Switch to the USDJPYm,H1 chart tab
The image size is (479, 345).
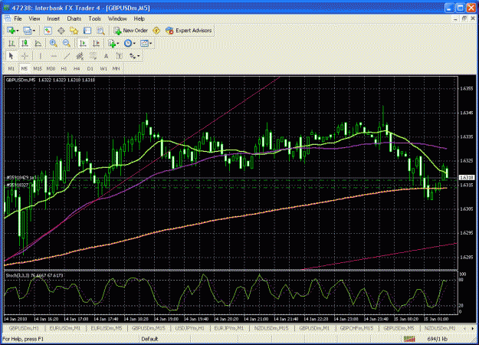pyautogui.click(x=189, y=328)
